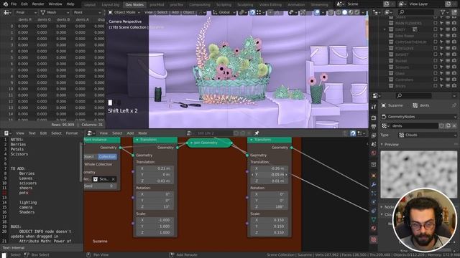The width and height of the screenshot is (460, 258).
Task: Open the Point domain dropdown in the spreadsheet
Action: 88,13
